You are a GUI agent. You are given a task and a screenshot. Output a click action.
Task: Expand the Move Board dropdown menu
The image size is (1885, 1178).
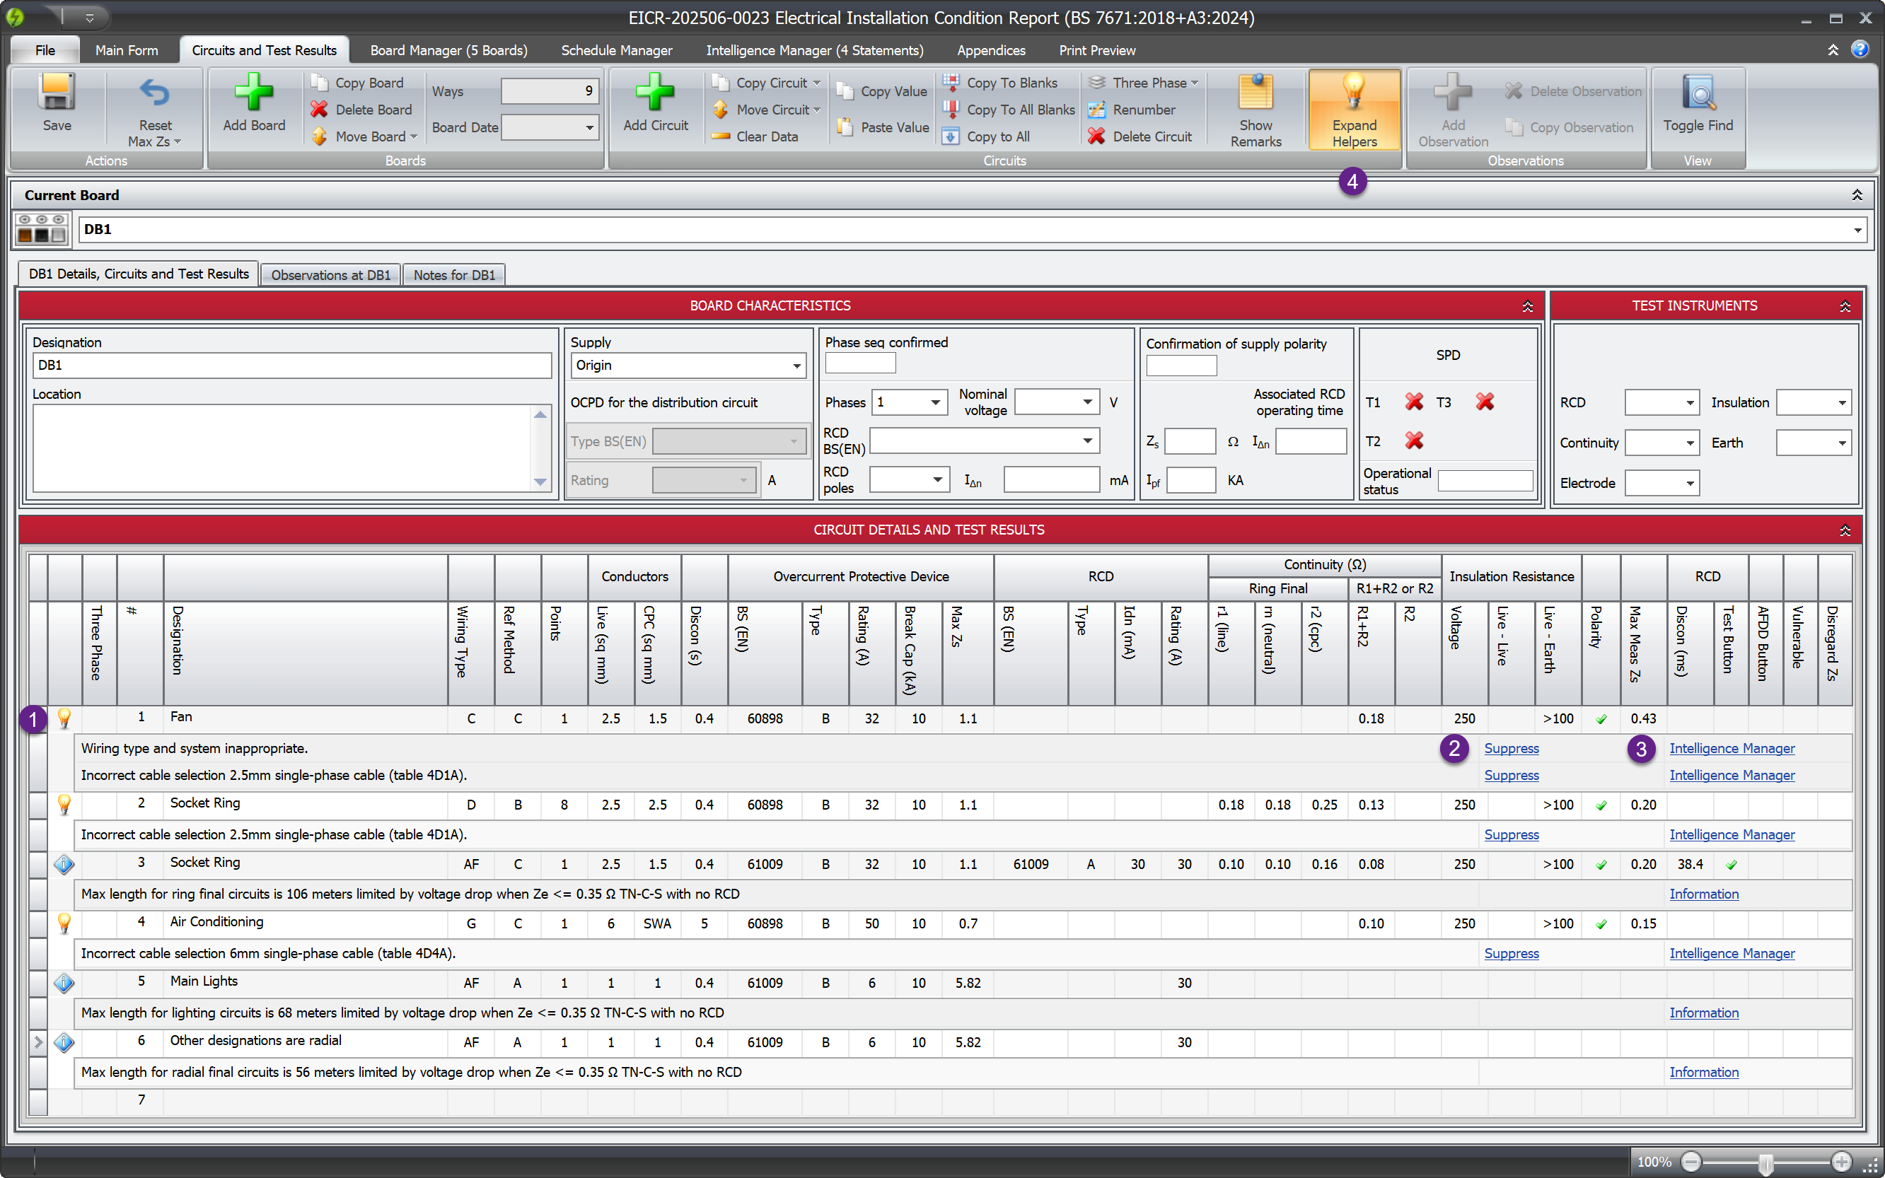click(x=413, y=136)
